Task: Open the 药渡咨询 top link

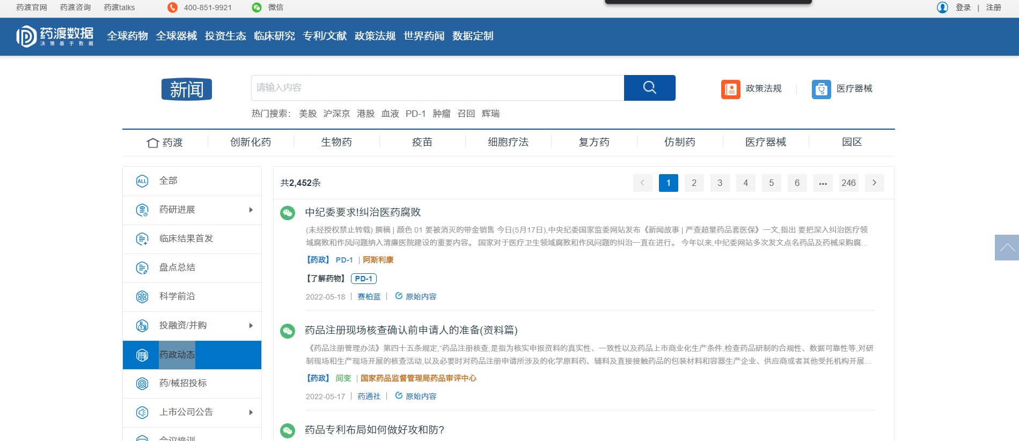Action: [75, 8]
